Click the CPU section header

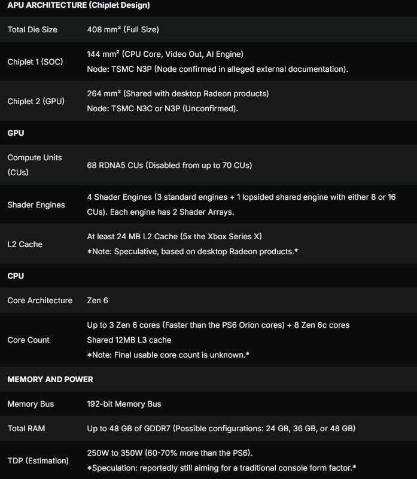coord(16,276)
